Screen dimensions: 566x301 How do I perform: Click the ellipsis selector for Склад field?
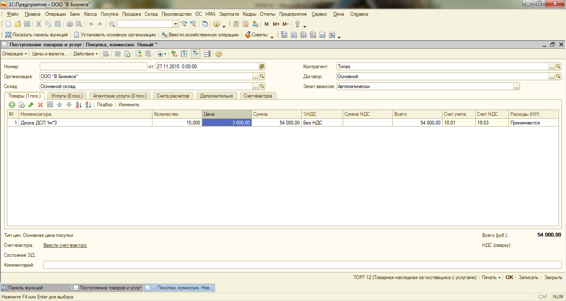tap(256, 86)
